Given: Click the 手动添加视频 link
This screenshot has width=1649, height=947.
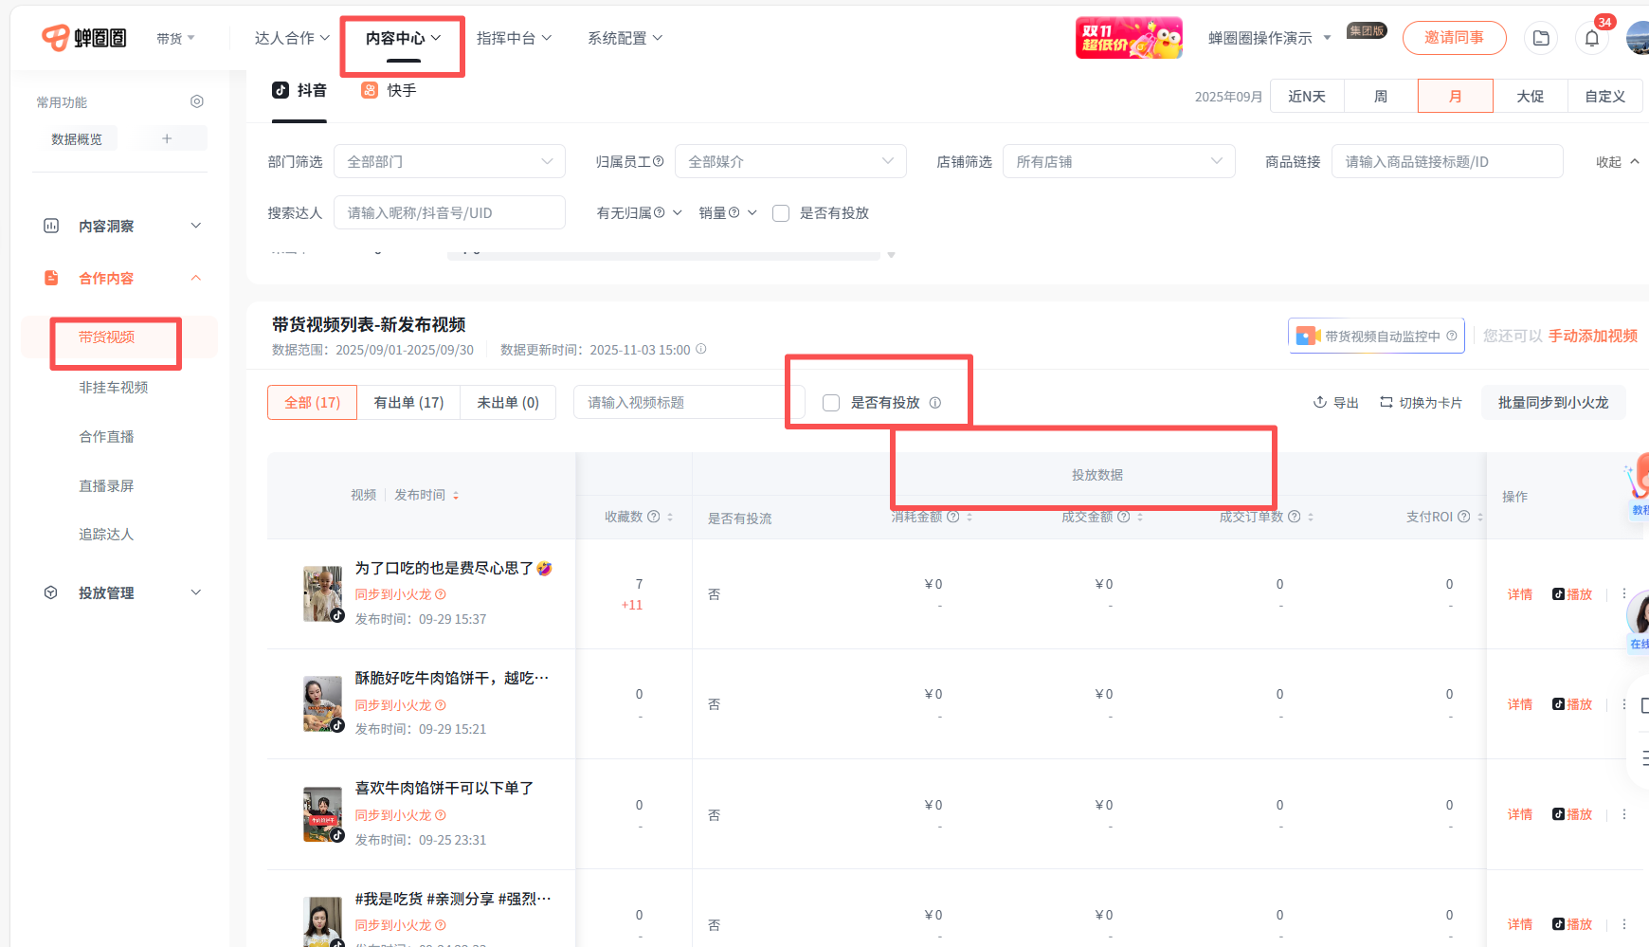Looking at the screenshot, I should pyautogui.click(x=1592, y=336).
